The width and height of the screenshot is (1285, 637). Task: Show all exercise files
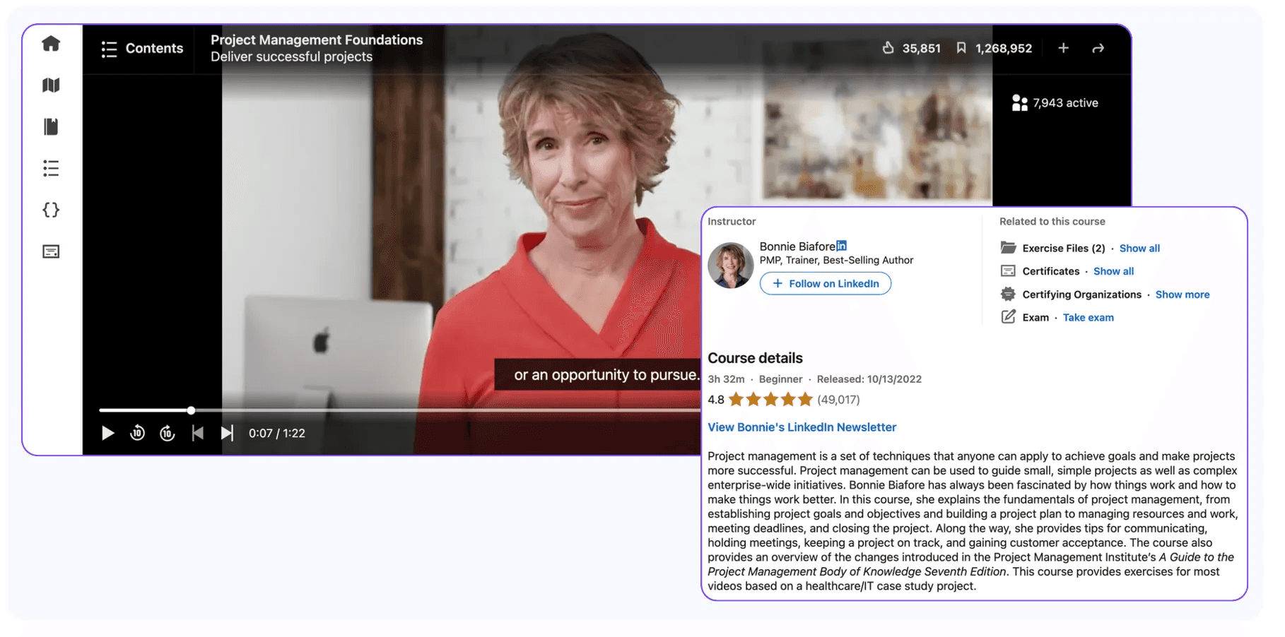point(1139,249)
